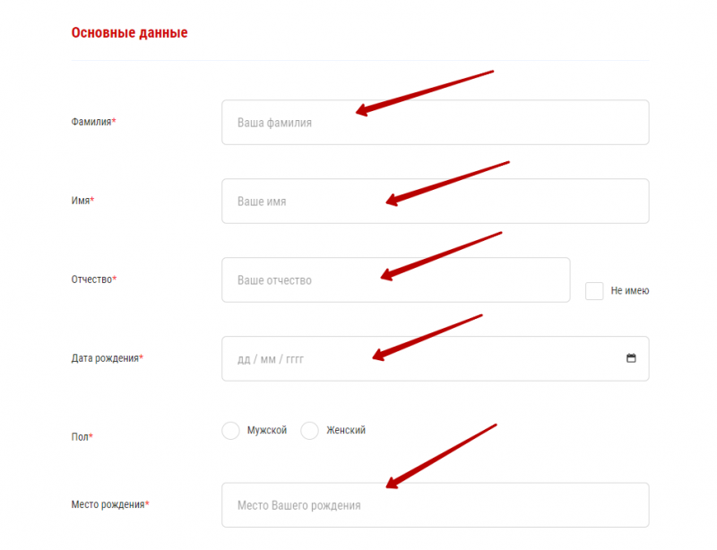The image size is (717, 550).
Task: Choose the "Женский" radio button
Action: [x=309, y=431]
